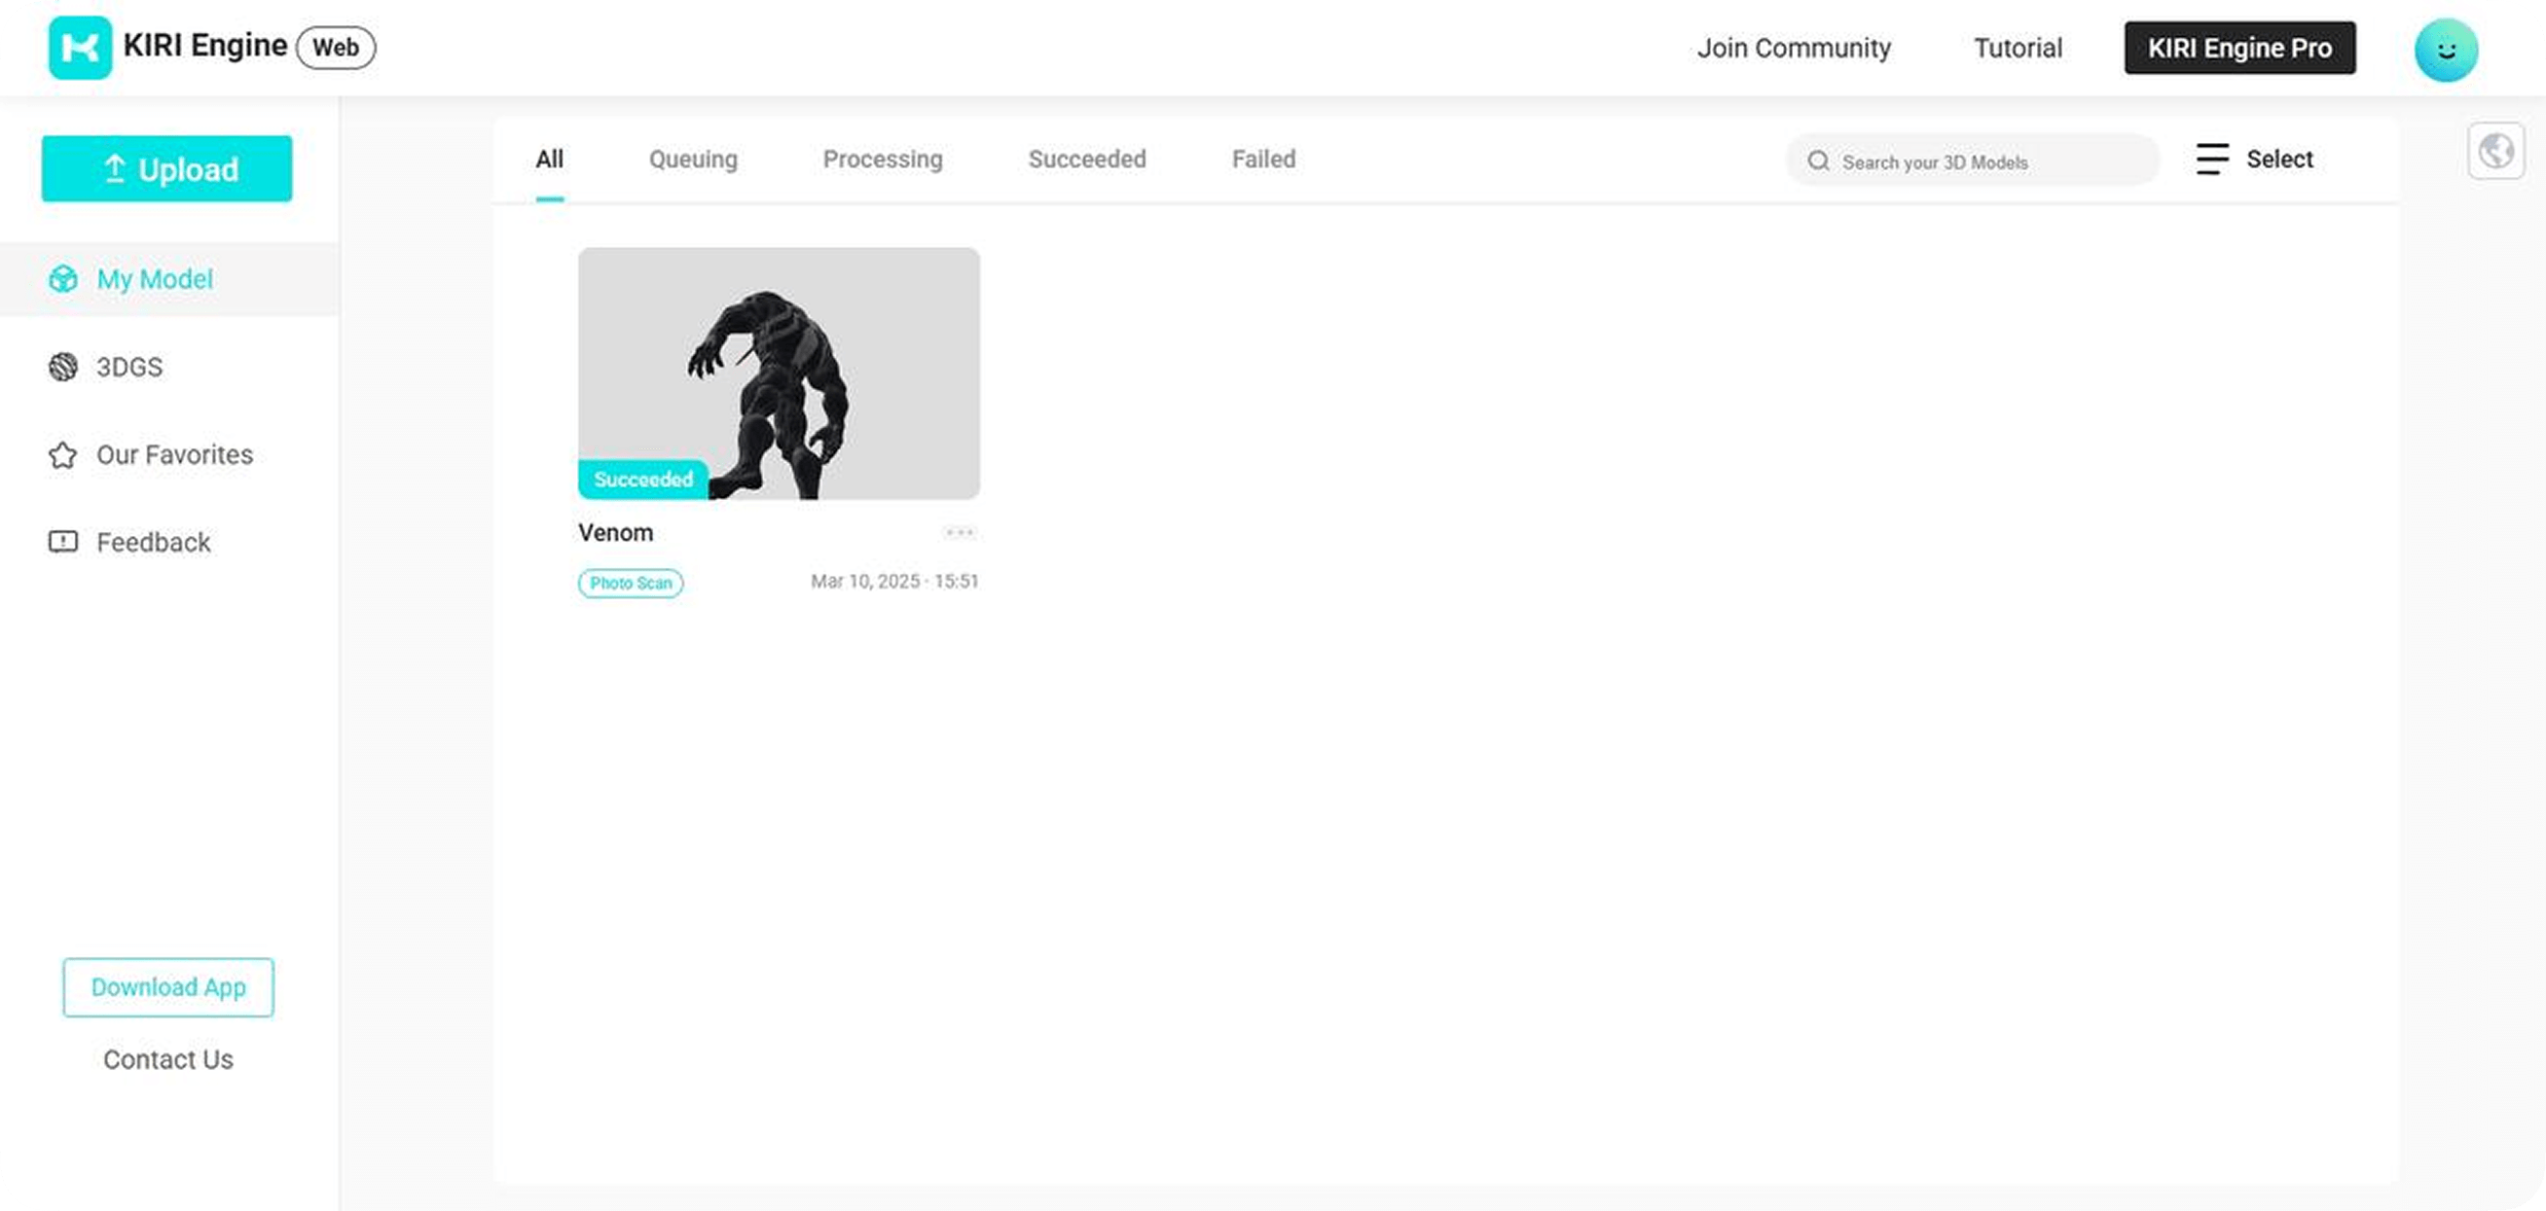Open the three-dot menu for Venom
Viewport: 2546px width, 1211px height.
pos(959,532)
